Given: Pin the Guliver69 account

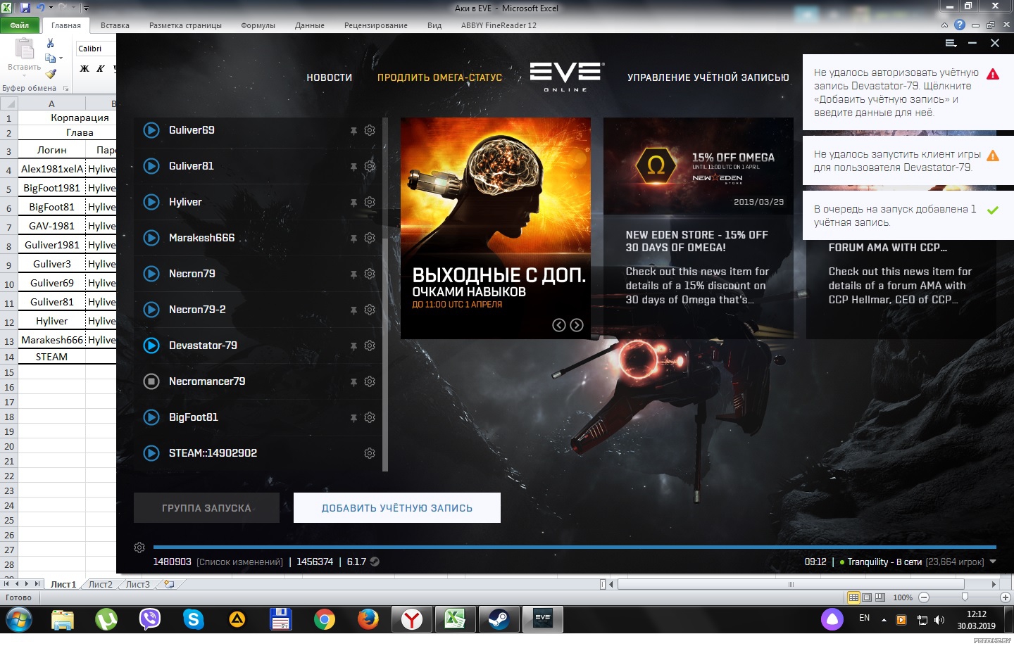Looking at the screenshot, I should click(x=353, y=131).
